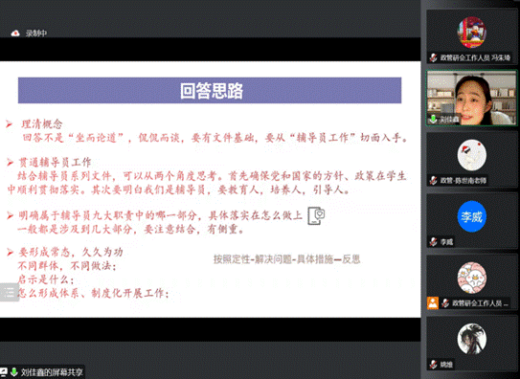Click the line 不同群体，不同做法
Viewport: 520px width, 379px height.
click(67, 266)
